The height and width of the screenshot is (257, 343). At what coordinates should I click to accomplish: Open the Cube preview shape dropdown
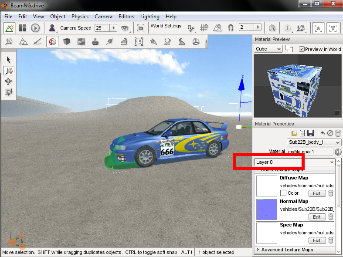268,49
